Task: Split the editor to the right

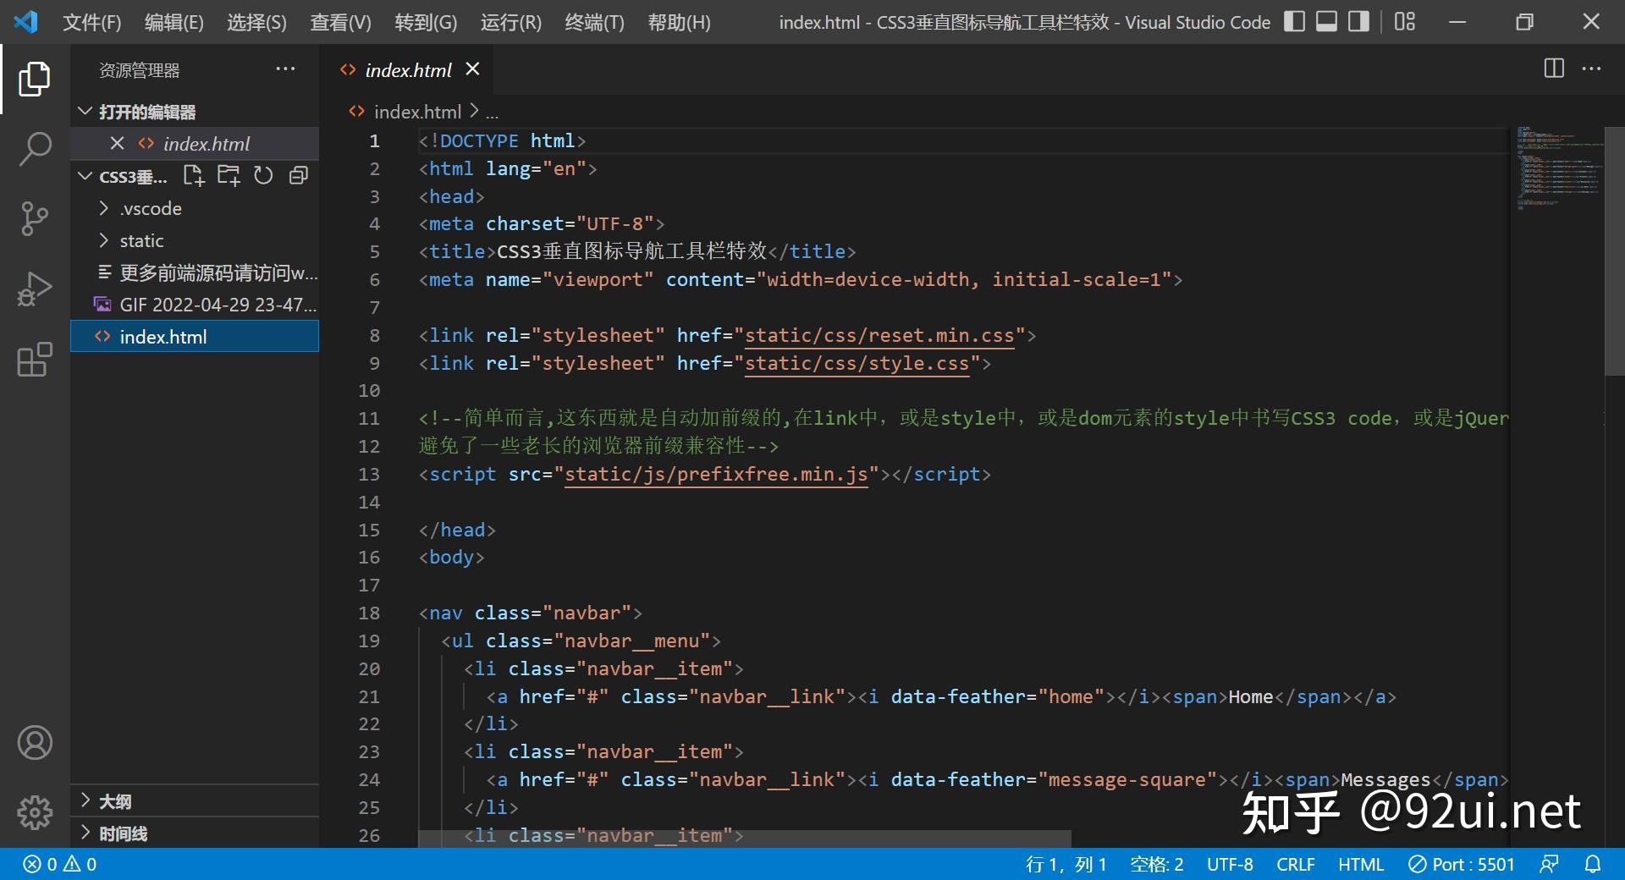Action: [1554, 69]
